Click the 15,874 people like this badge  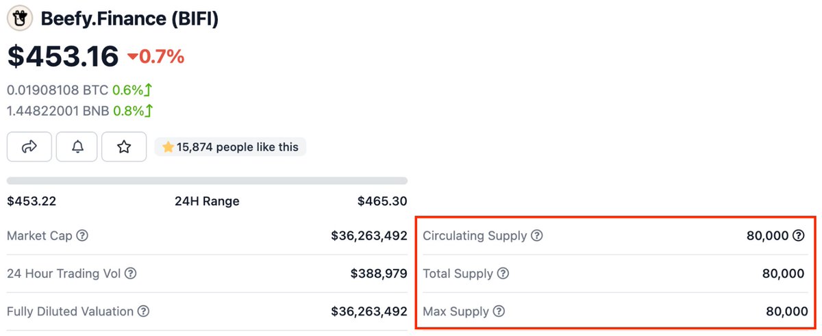point(230,146)
